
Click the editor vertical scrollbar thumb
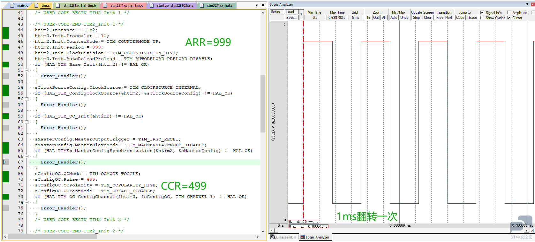pos(263,103)
